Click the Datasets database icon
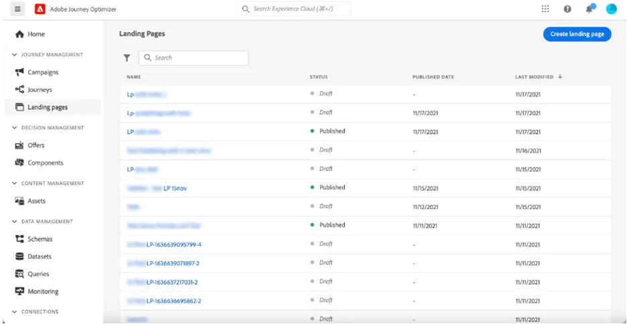The image size is (627, 324). pyautogui.click(x=19, y=256)
